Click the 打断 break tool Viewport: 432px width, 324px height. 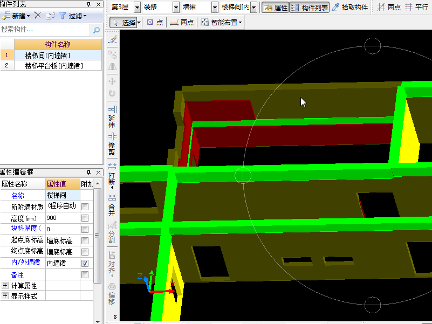[x=112, y=176]
